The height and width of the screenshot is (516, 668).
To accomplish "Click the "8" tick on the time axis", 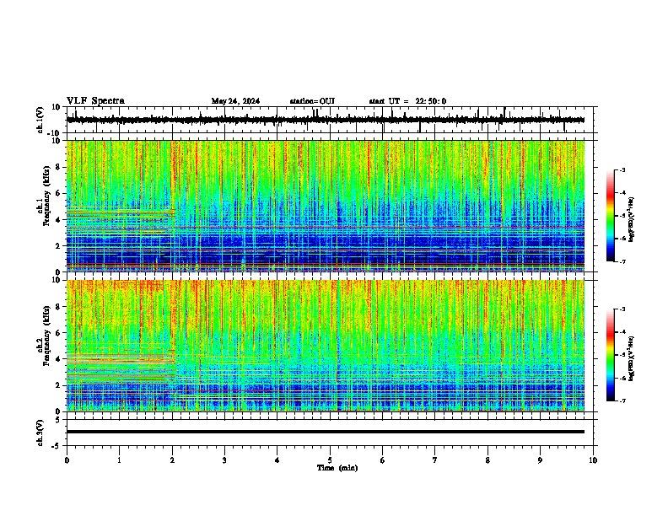I will (x=488, y=460).
